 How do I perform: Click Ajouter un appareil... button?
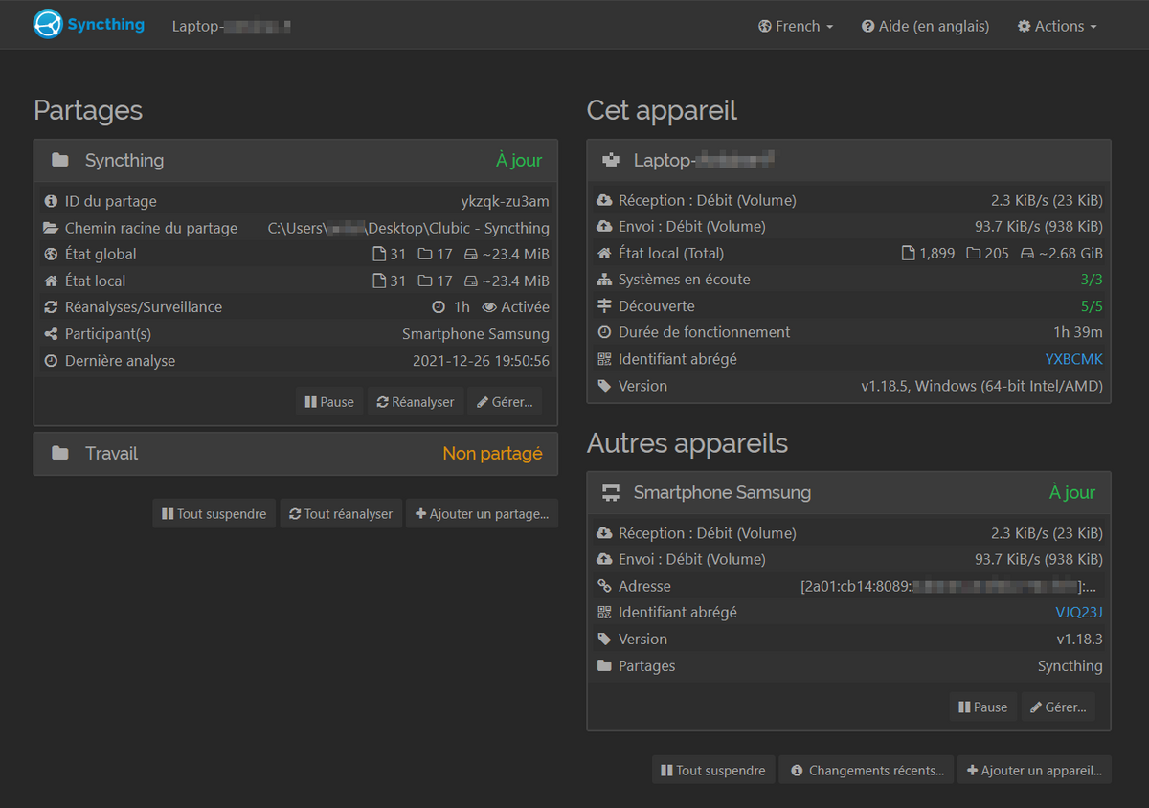1034,770
